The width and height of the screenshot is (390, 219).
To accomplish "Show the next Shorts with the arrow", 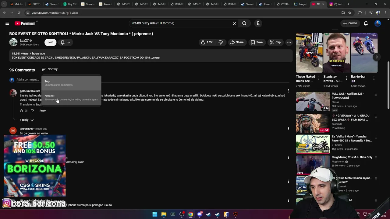I will (377, 57).
